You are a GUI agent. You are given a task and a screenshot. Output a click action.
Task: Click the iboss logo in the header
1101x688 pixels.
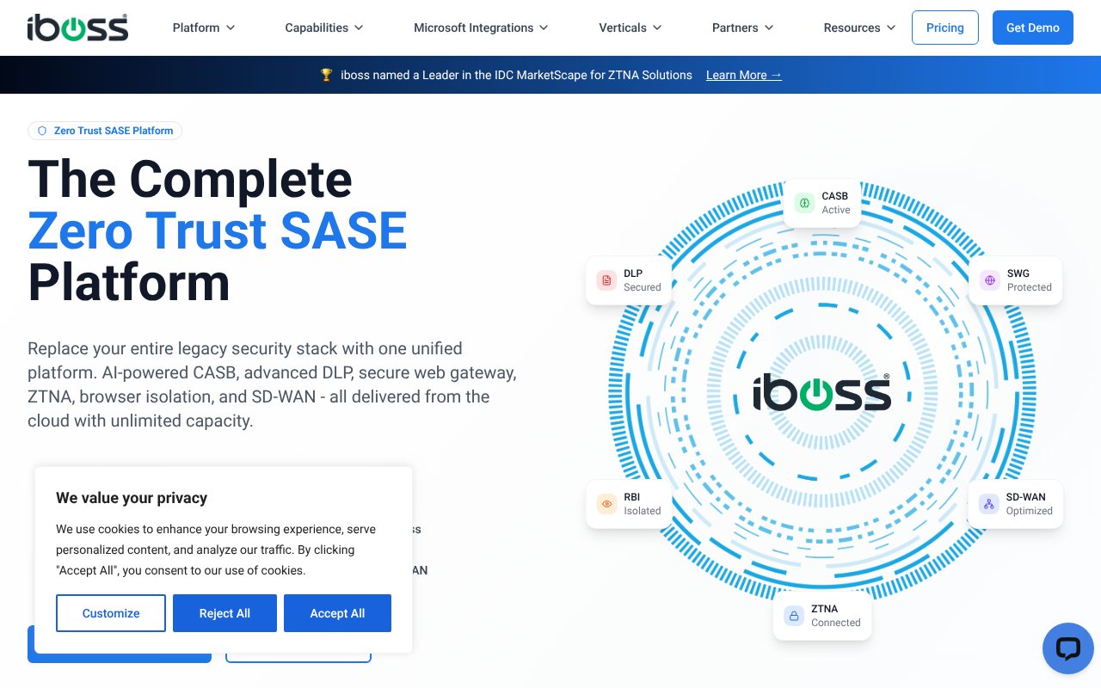pyautogui.click(x=77, y=28)
